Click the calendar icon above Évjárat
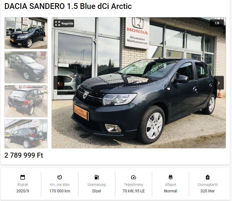 [x=23, y=177]
